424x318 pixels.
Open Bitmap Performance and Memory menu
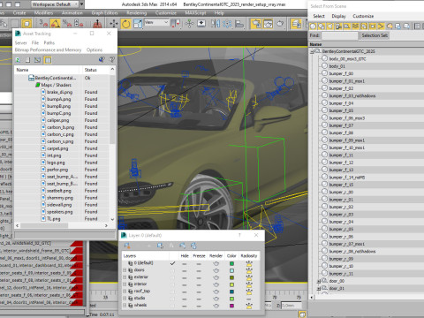(48, 50)
